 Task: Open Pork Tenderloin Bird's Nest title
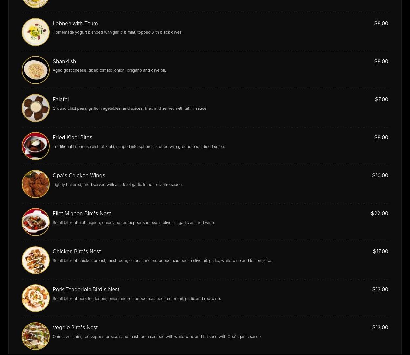pyautogui.click(x=86, y=289)
